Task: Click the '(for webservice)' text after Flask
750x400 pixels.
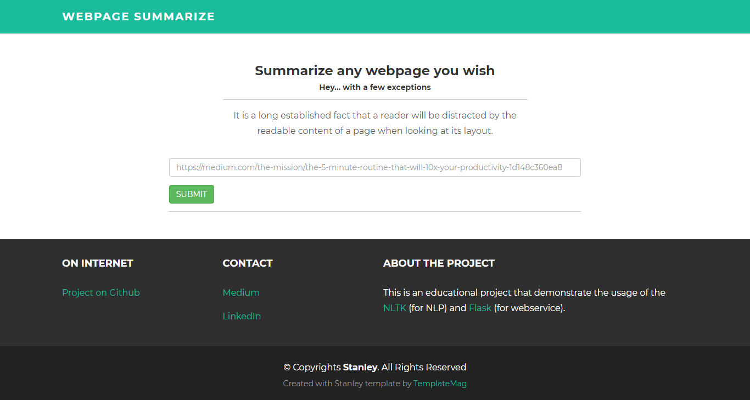Action: coord(529,308)
